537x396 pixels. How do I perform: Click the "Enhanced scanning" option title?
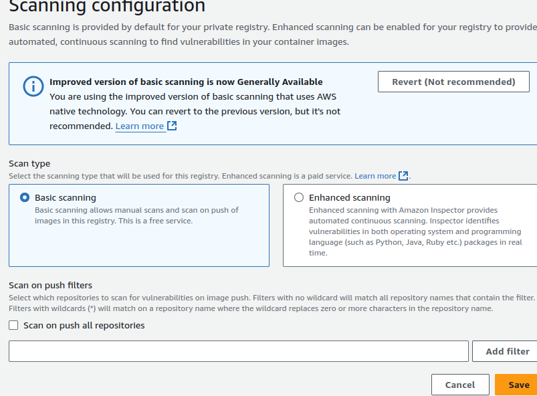[349, 197]
